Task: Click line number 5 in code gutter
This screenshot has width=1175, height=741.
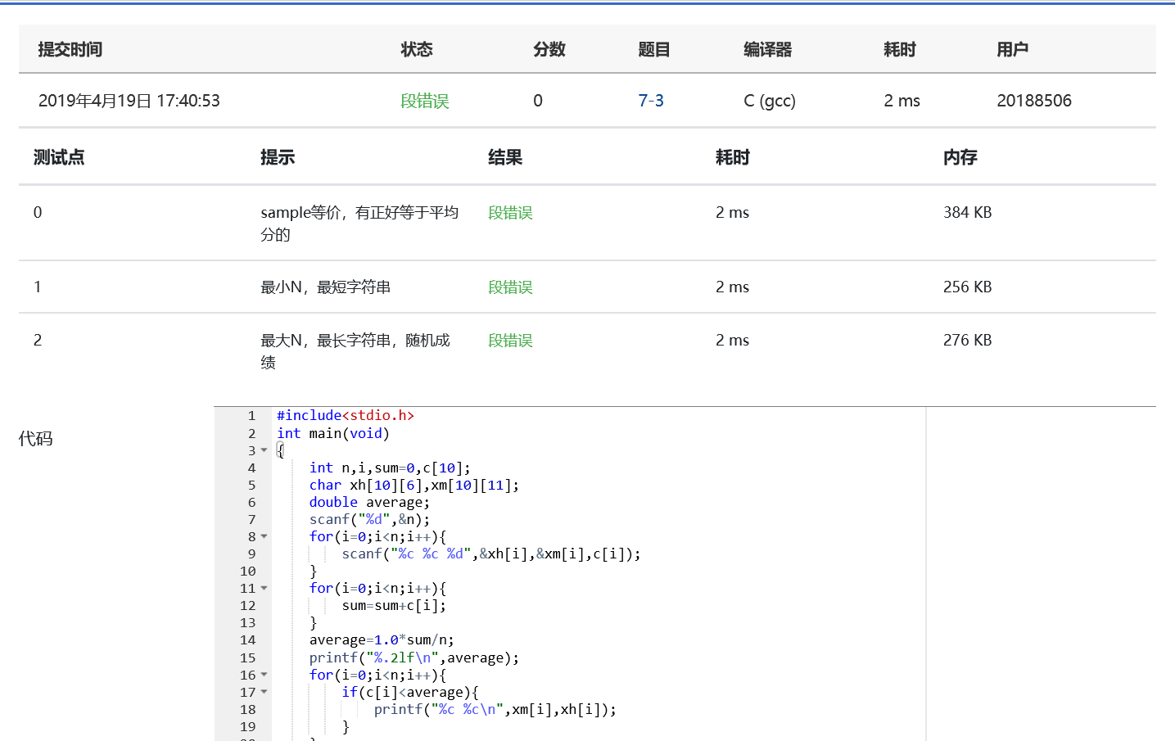Action: (x=251, y=485)
